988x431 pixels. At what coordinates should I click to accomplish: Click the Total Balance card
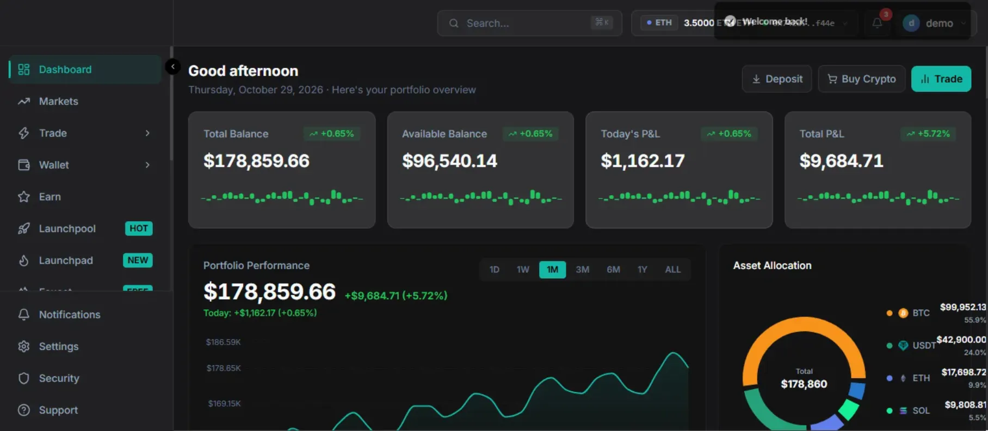tap(282, 170)
